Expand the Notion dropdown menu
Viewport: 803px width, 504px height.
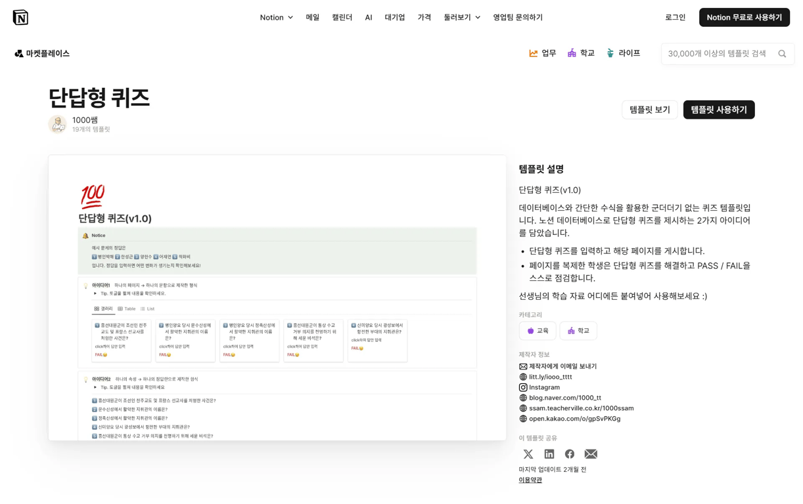point(276,18)
